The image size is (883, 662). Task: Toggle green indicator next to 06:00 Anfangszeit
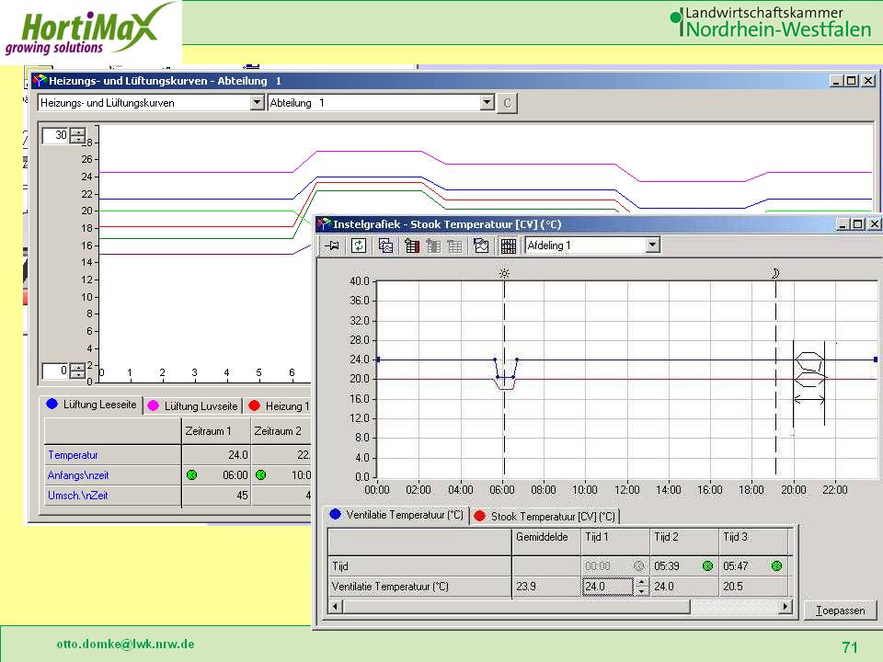(191, 475)
